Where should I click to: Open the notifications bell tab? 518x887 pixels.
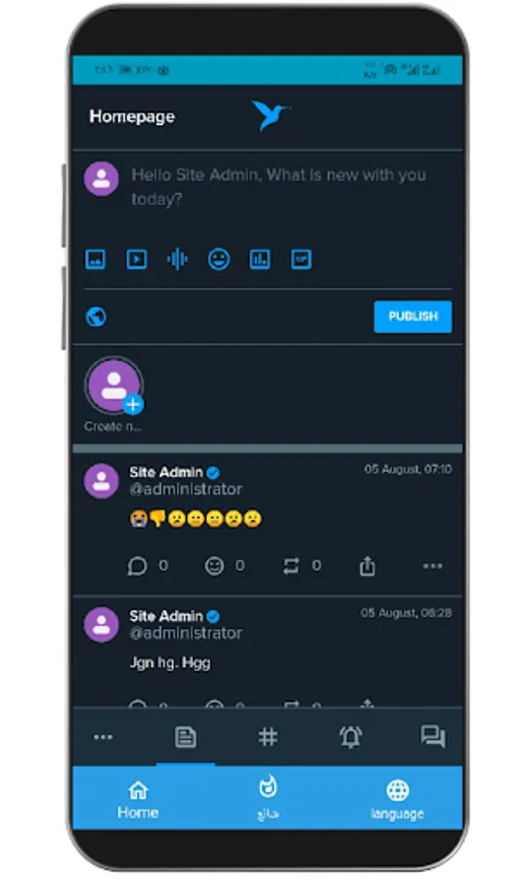coord(351,736)
